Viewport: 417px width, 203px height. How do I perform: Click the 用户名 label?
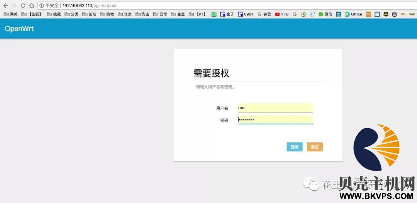pyautogui.click(x=222, y=108)
